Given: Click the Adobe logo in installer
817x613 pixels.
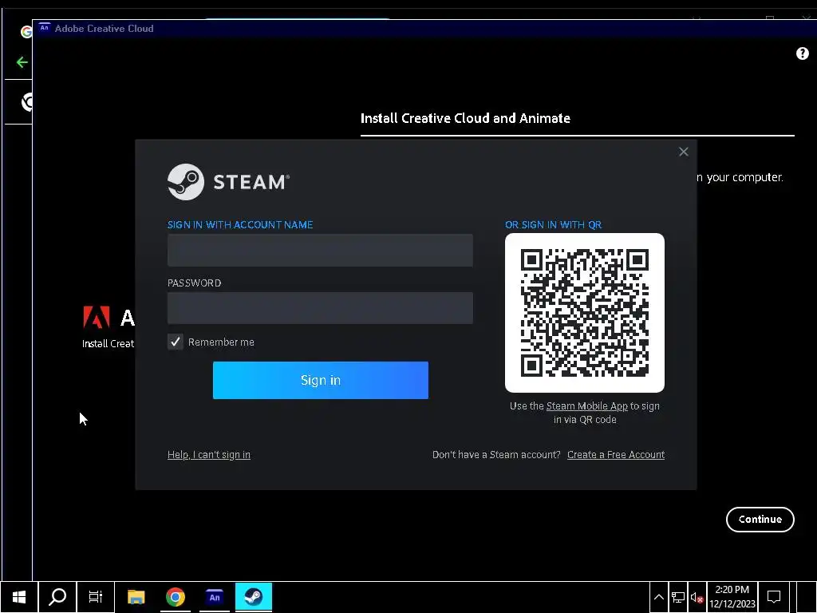Looking at the screenshot, I should 97,317.
